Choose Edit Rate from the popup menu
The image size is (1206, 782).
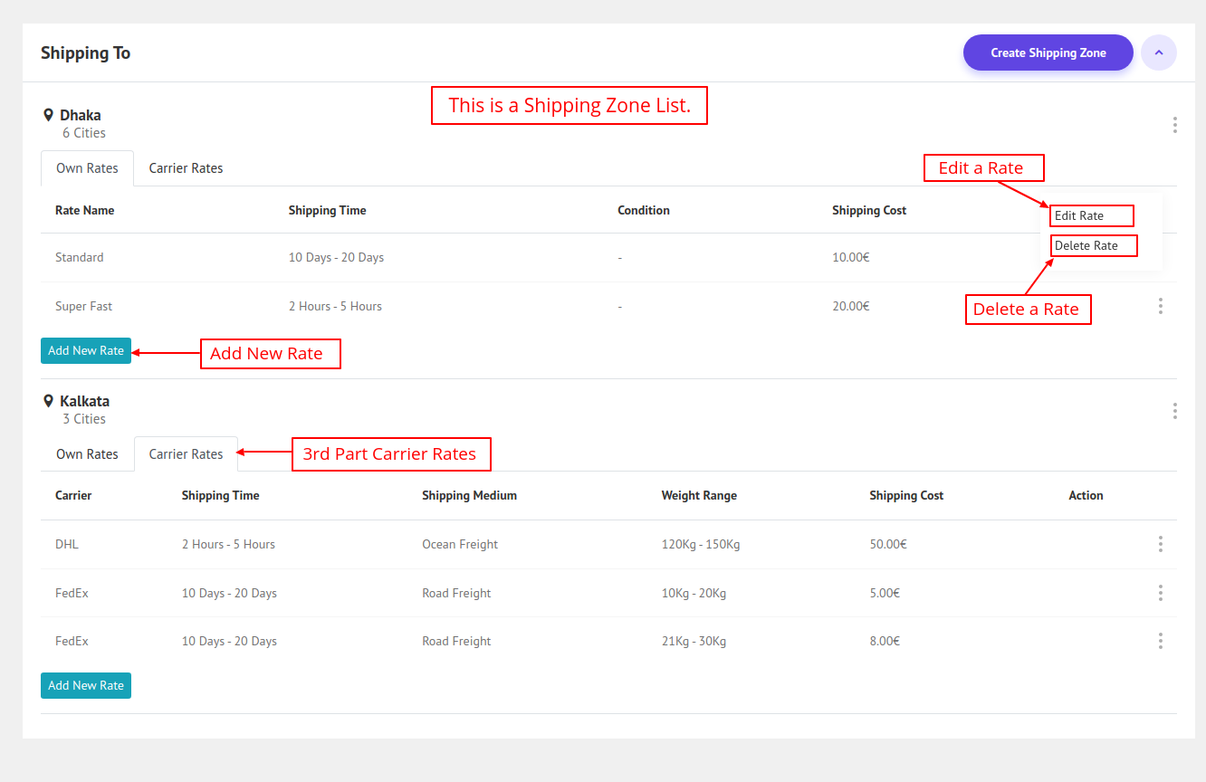point(1079,216)
